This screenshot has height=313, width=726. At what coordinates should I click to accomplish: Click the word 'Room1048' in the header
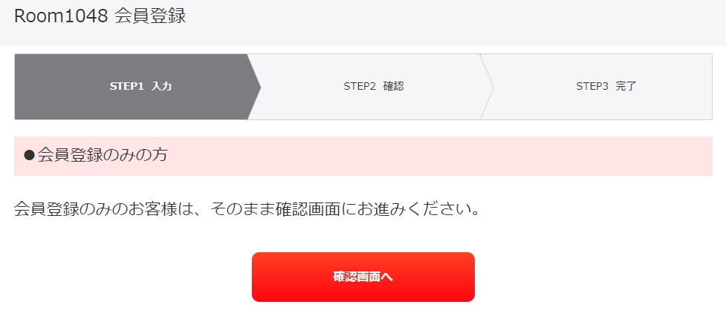[x=61, y=16]
